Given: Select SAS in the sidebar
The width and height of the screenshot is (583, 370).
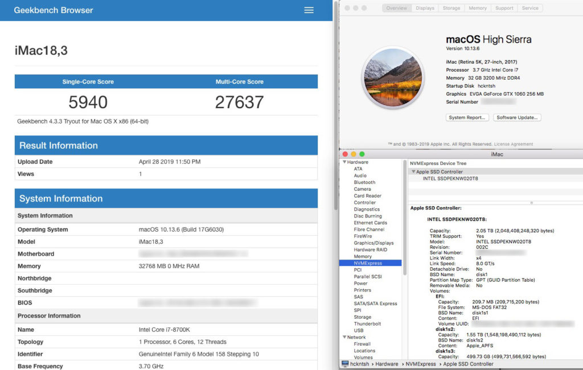Looking at the screenshot, I should pyautogui.click(x=358, y=297).
